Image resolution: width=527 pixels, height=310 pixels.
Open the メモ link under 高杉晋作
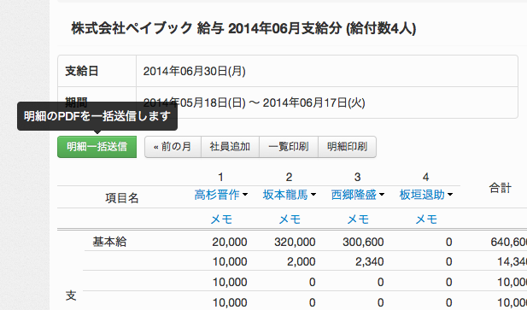[x=221, y=219]
